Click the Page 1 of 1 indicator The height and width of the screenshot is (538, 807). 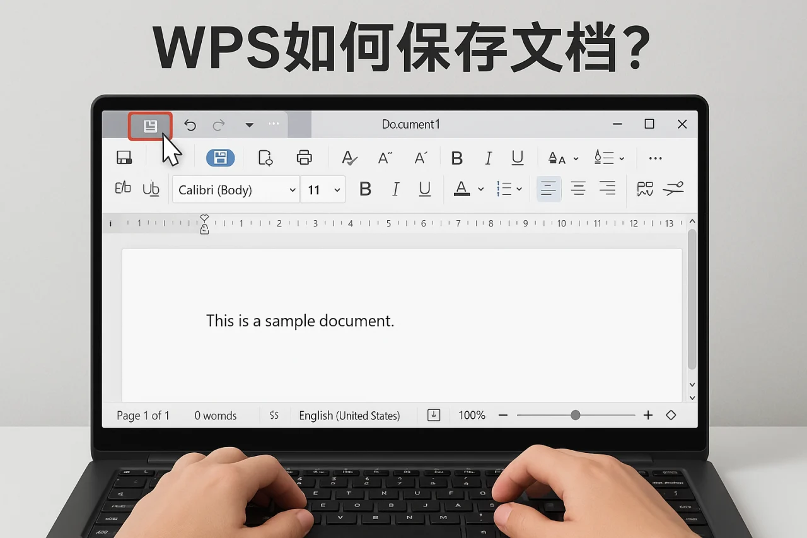(x=143, y=416)
